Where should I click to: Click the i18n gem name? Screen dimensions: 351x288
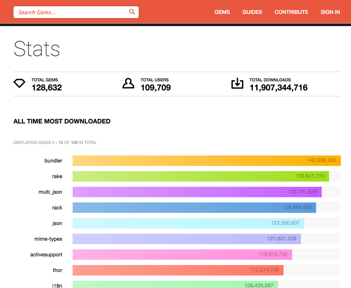(x=57, y=285)
